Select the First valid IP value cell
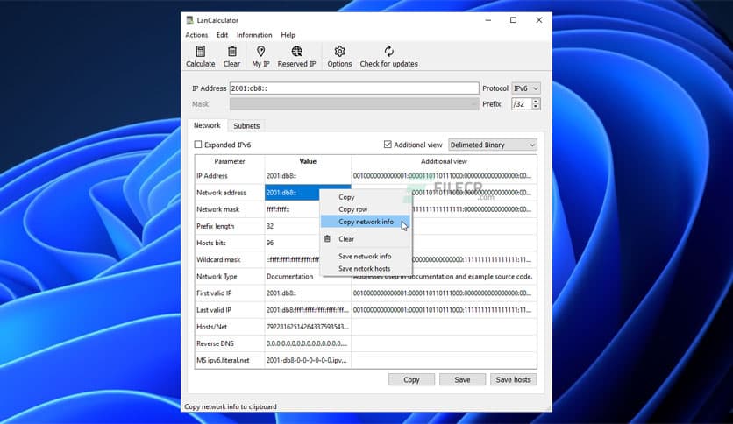This screenshot has height=424, width=733. click(x=308, y=293)
